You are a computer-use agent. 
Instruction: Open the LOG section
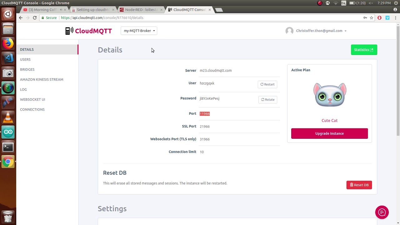(x=23, y=89)
